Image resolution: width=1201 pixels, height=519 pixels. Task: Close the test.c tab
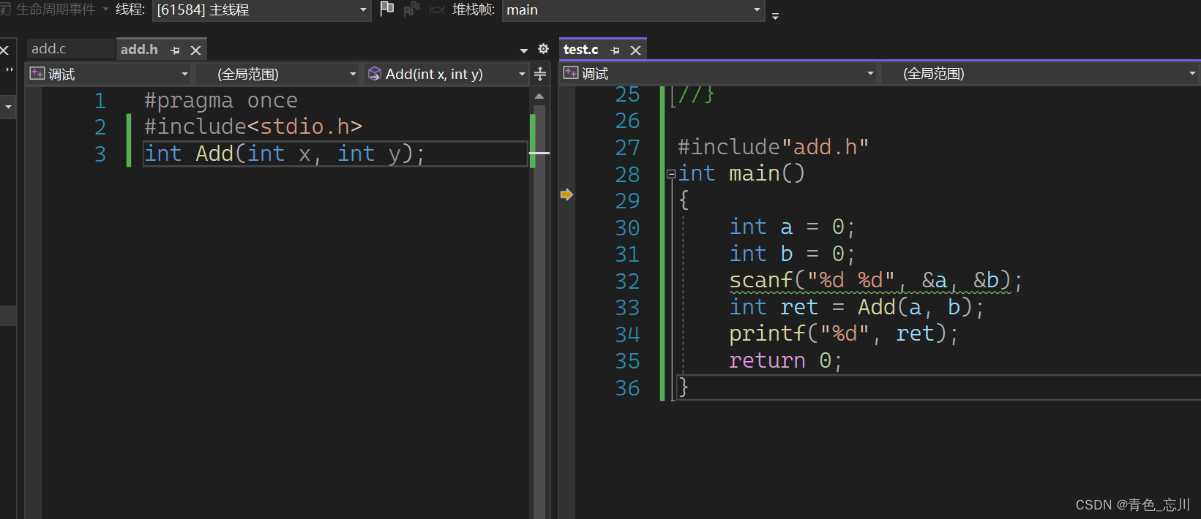click(635, 50)
